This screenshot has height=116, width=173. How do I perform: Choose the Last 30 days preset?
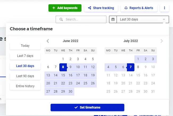(25, 66)
